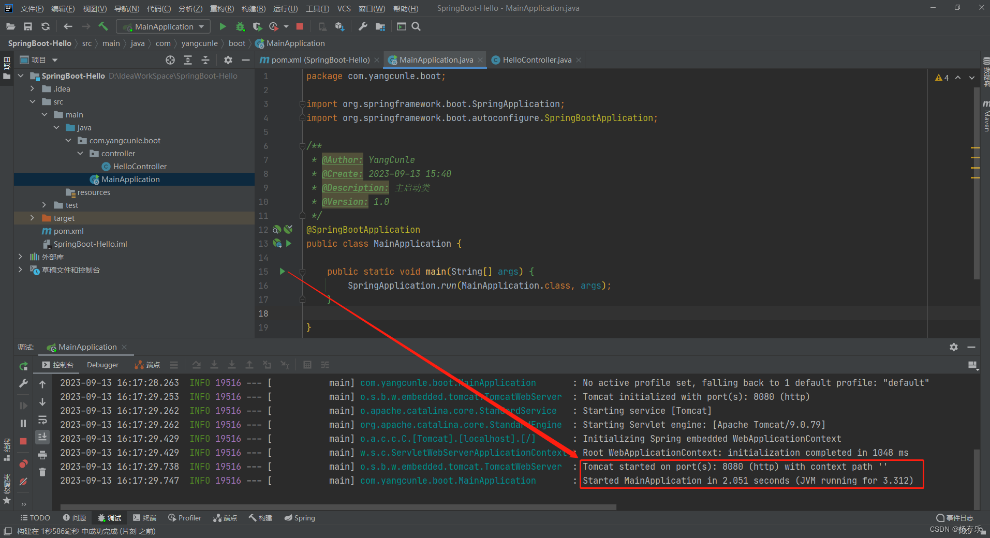Viewport: 990px width, 538px height.
Task: Click the Open folder toolbar icon
Action: click(10, 26)
